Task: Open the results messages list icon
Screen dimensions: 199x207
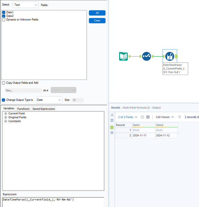Action: coord(112,115)
